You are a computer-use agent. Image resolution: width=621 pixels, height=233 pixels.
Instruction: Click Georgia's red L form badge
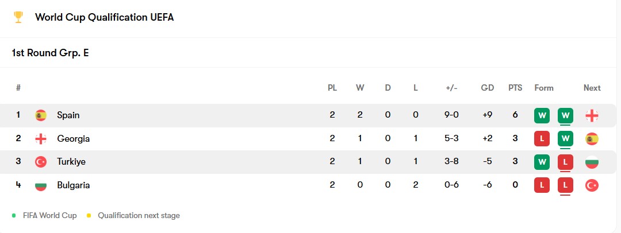[542, 139]
